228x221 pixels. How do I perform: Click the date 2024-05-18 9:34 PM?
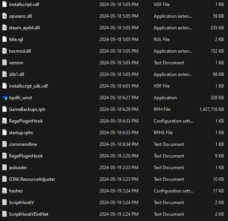tap(119, 144)
